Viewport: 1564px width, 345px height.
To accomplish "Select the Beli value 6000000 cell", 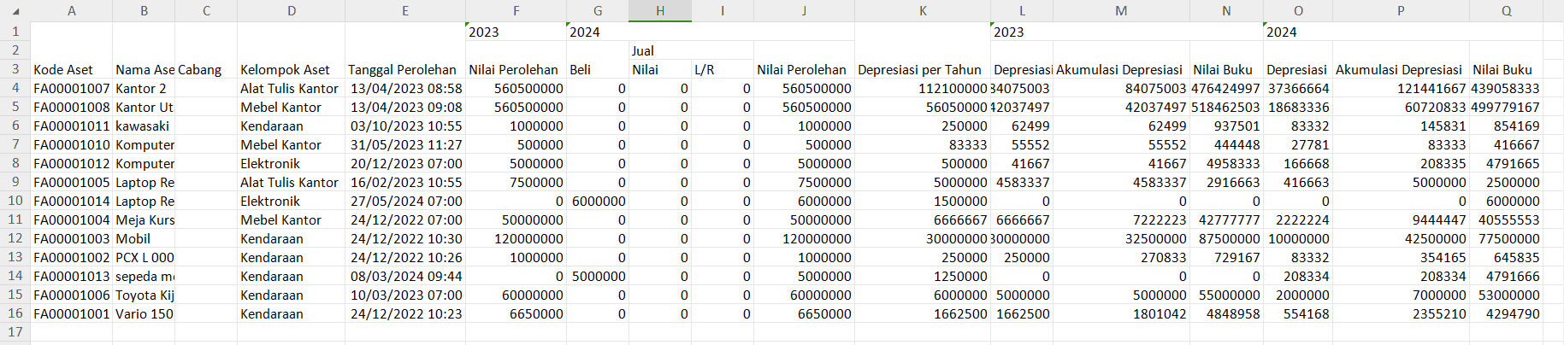I will (597, 201).
